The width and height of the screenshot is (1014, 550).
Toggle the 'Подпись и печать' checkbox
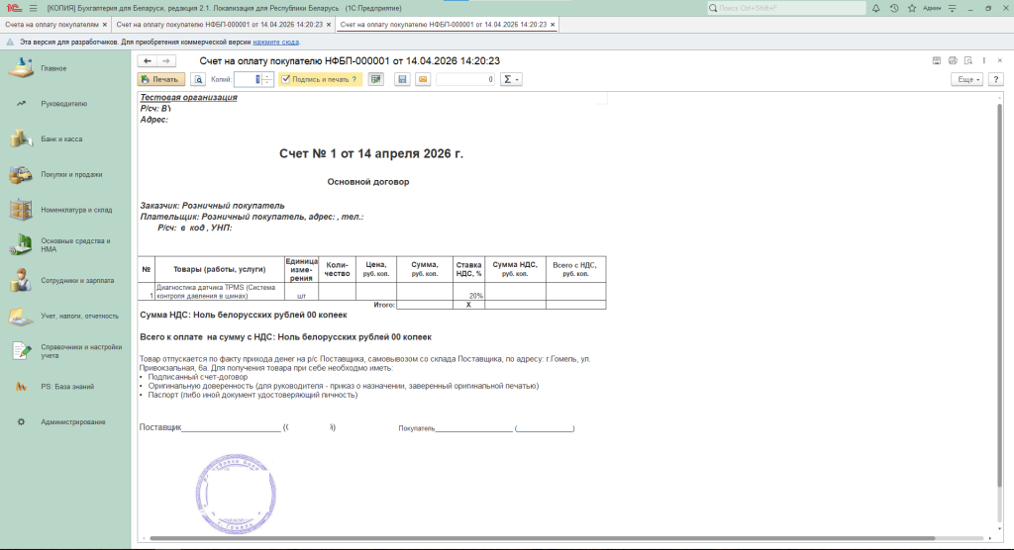286,79
